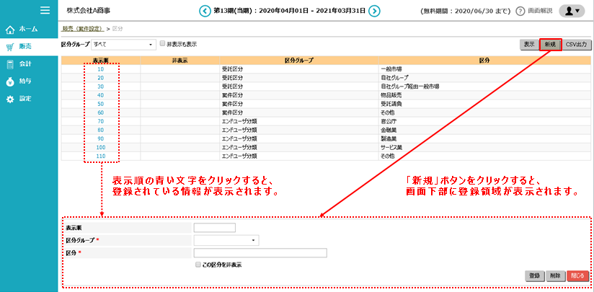Click the 物品販売 cell
Image resolution: width=594 pixels, height=292 pixels.
click(x=484, y=95)
